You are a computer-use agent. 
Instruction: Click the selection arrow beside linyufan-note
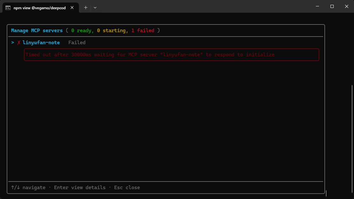[x=13, y=43]
